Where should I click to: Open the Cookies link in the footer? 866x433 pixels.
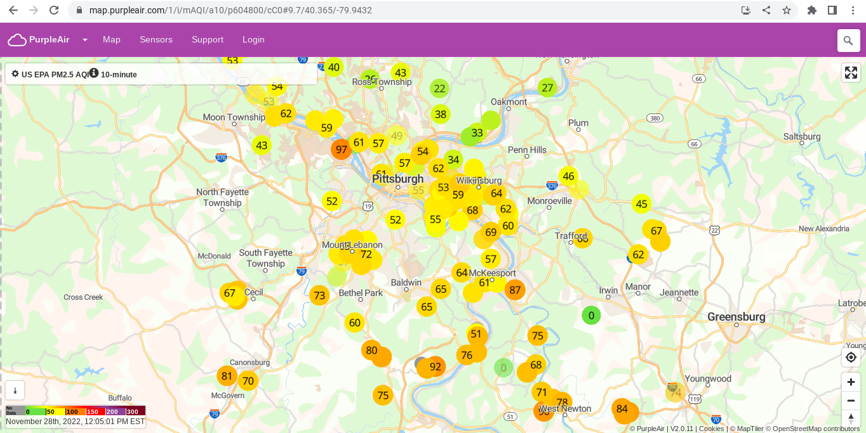(x=712, y=429)
